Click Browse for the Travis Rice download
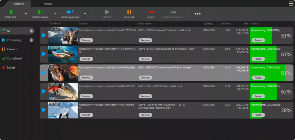The image size is (295, 140). click(x=86, y=115)
